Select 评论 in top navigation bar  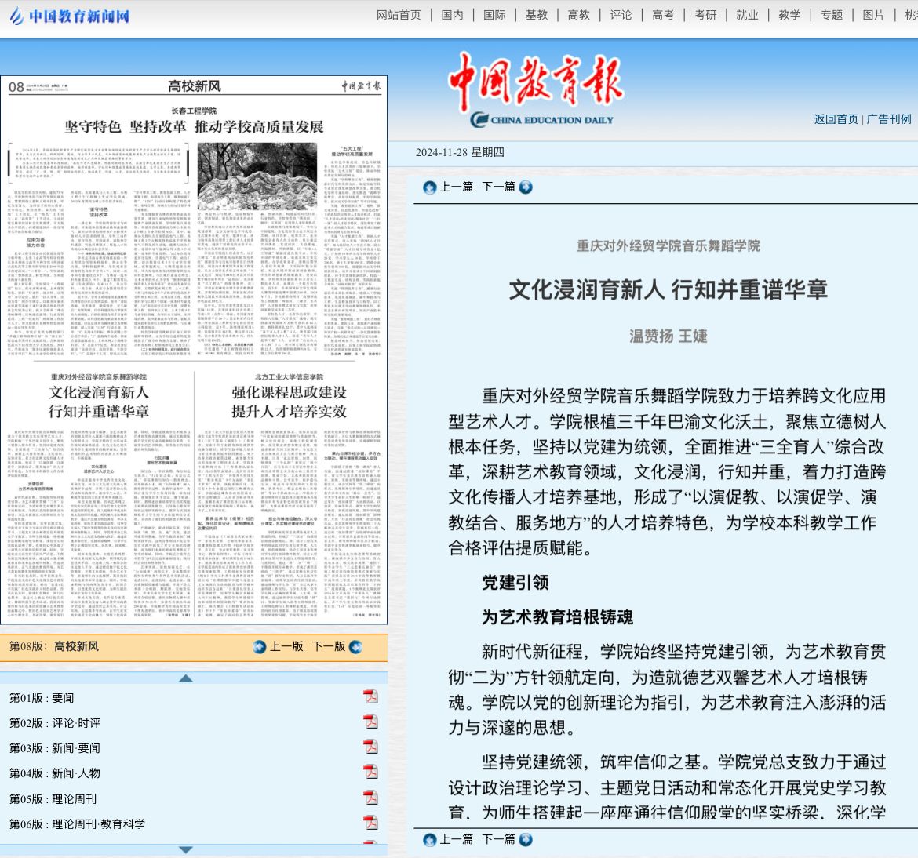(x=621, y=15)
